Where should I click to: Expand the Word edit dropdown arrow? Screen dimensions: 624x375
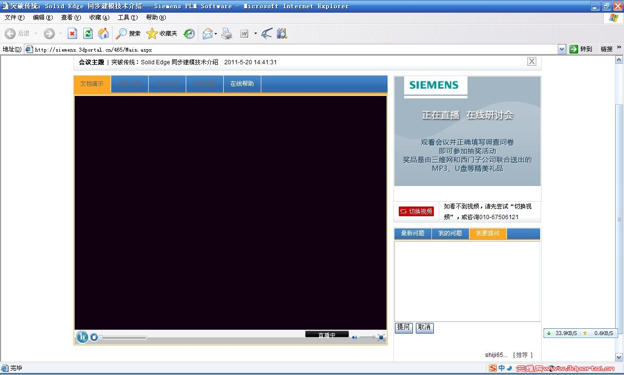255,34
